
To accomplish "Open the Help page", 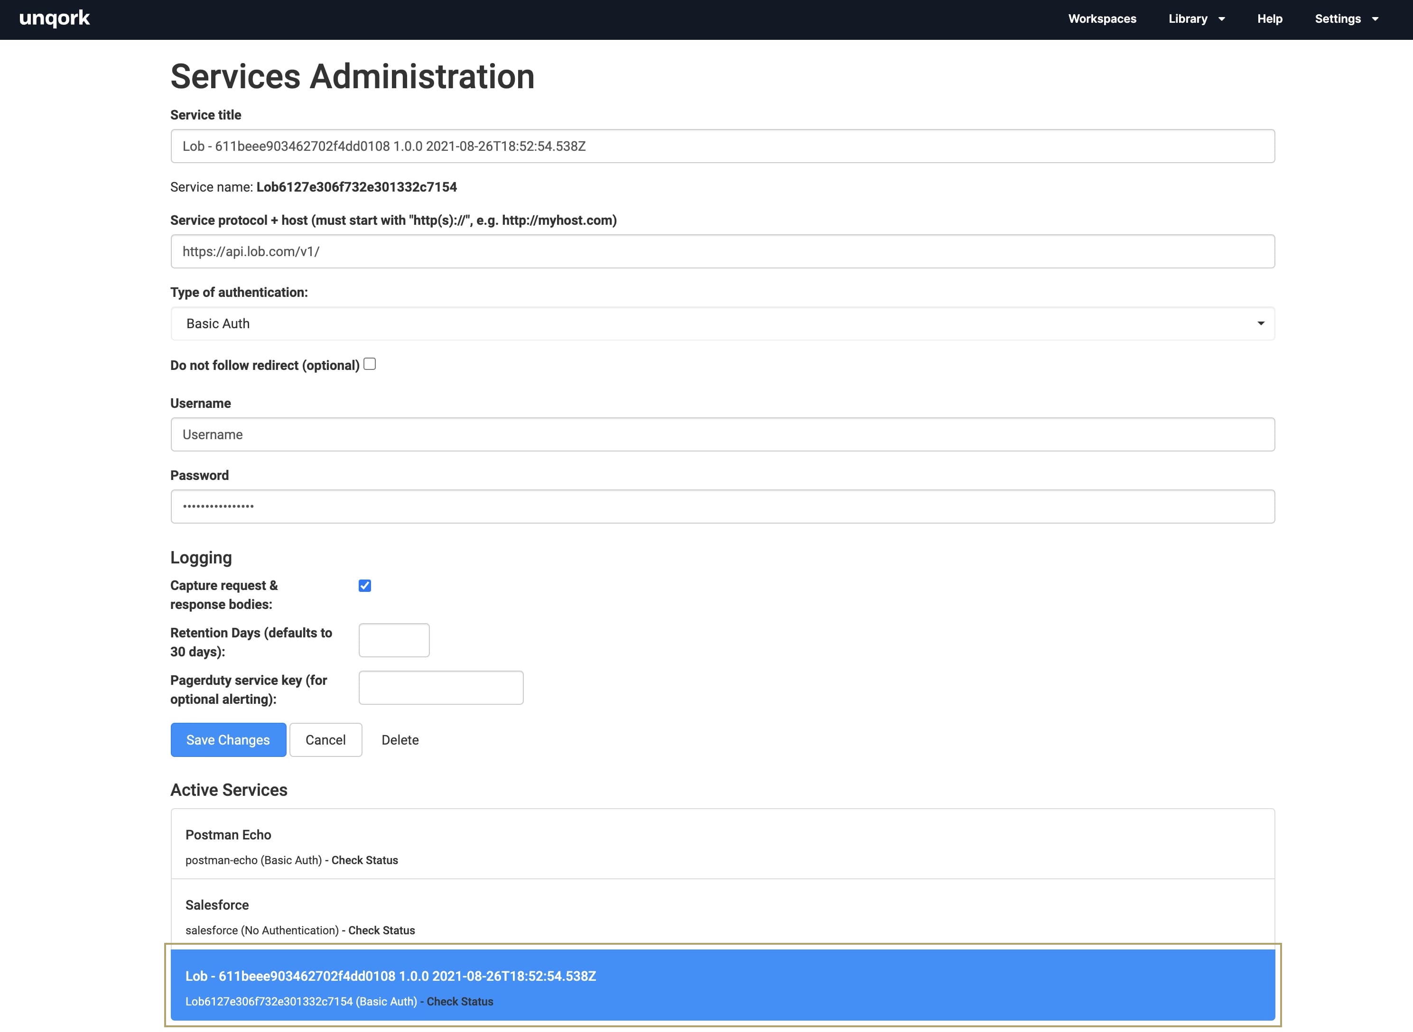I will coord(1269,19).
